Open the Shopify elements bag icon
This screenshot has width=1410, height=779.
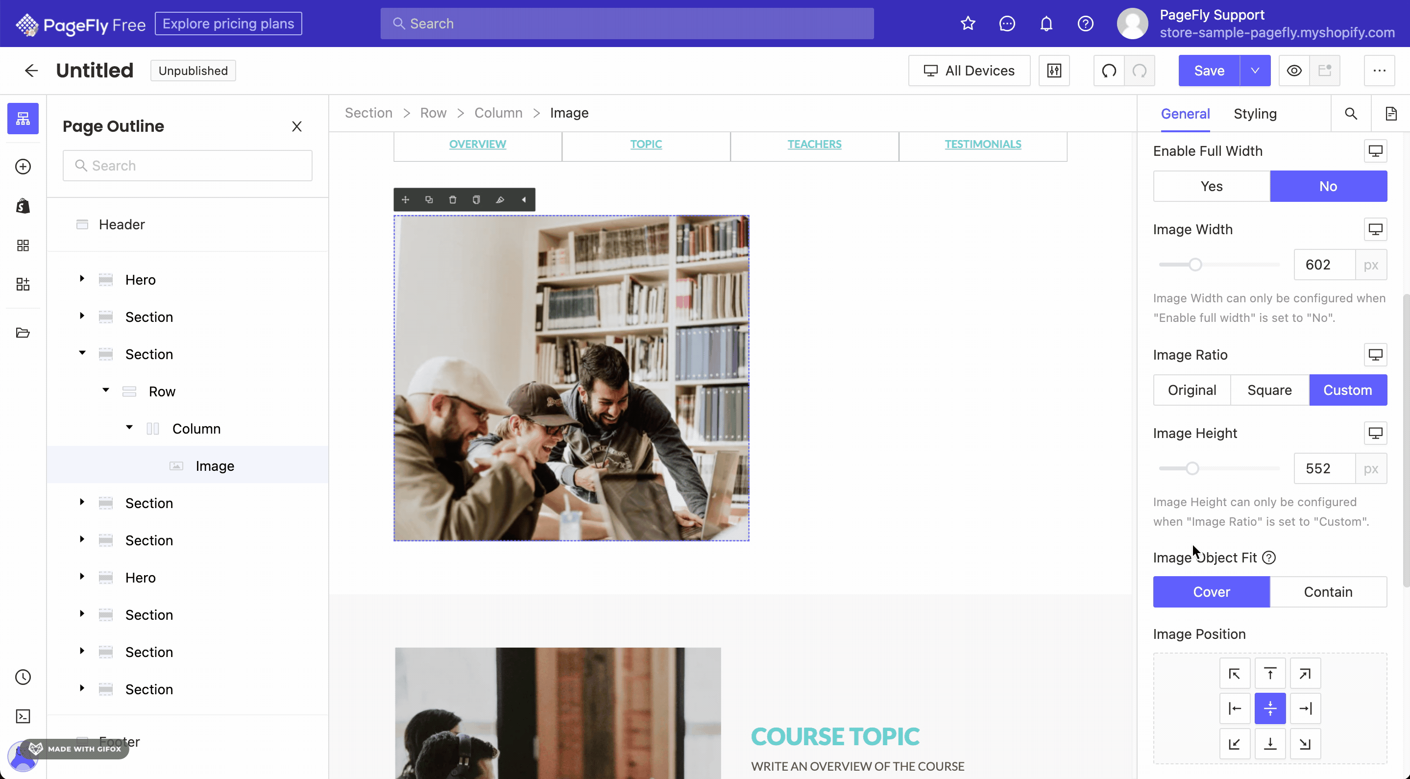coord(23,206)
